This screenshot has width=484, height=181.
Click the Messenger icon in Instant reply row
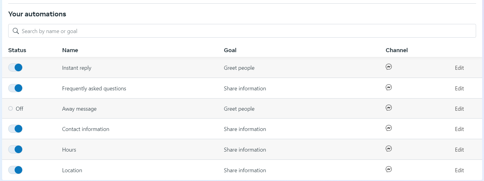click(x=389, y=67)
